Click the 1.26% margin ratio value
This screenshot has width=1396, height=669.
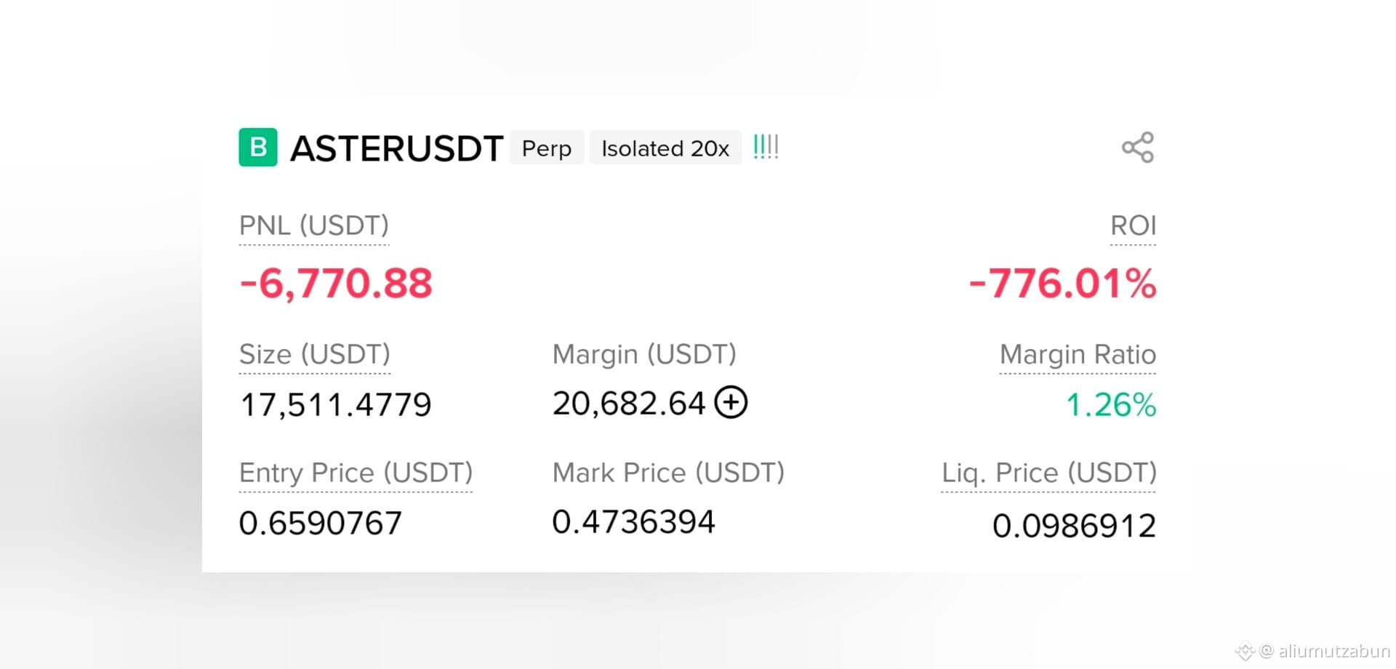(x=1111, y=405)
